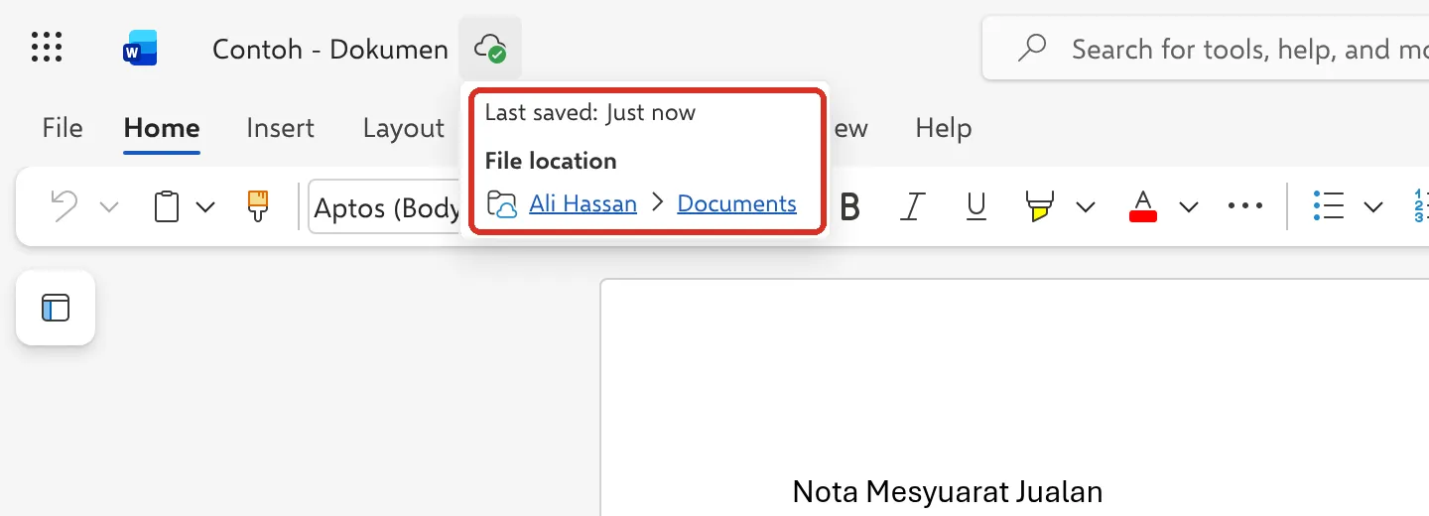Expand the Paste options dropdown
Viewport: 1429px width, 516px height.
pos(205,207)
